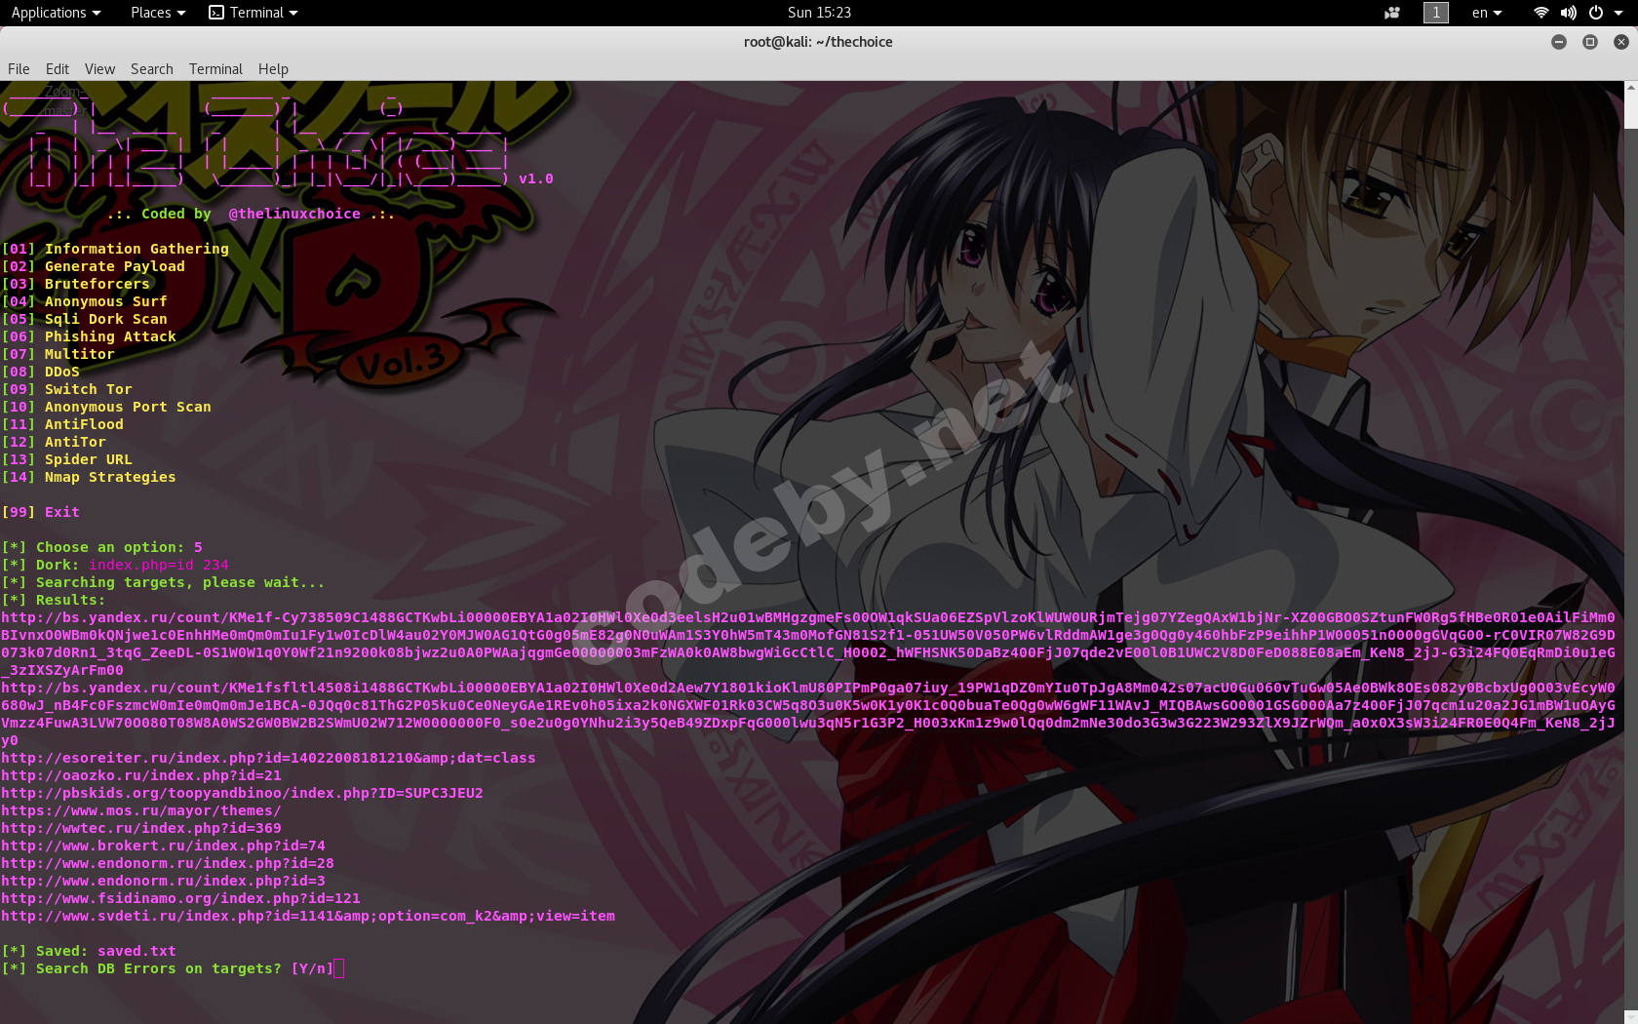Screen dimensions: 1638x1024
Task: Click the fsidinamo.org id=121 URL
Action: pos(181,898)
